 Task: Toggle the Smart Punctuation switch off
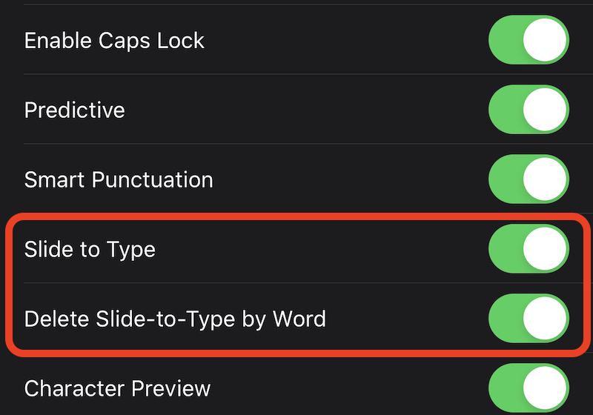click(529, 179)
